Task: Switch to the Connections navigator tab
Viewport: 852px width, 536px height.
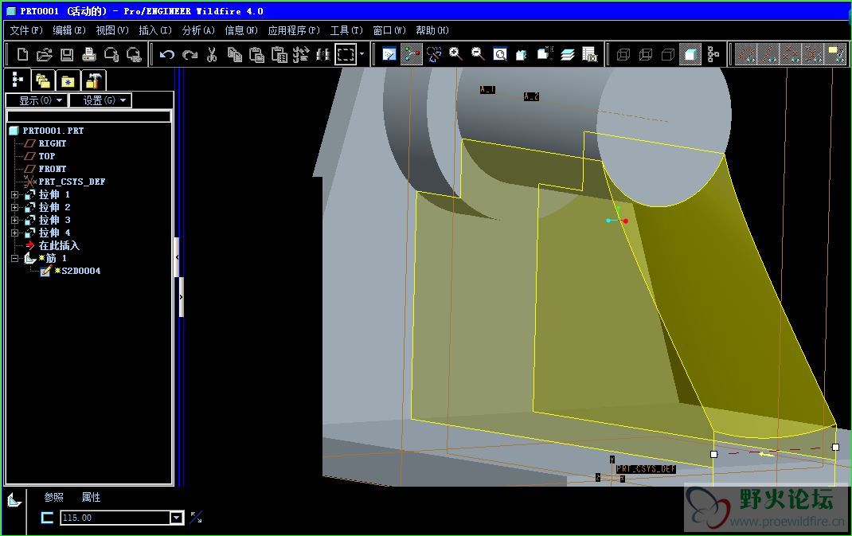Action: tap(93, 81)
